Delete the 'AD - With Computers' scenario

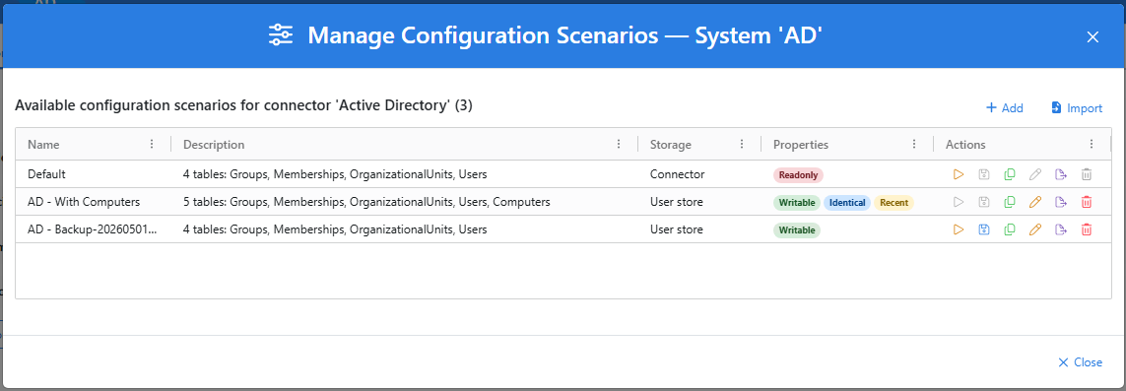[x=1087, y=202]
